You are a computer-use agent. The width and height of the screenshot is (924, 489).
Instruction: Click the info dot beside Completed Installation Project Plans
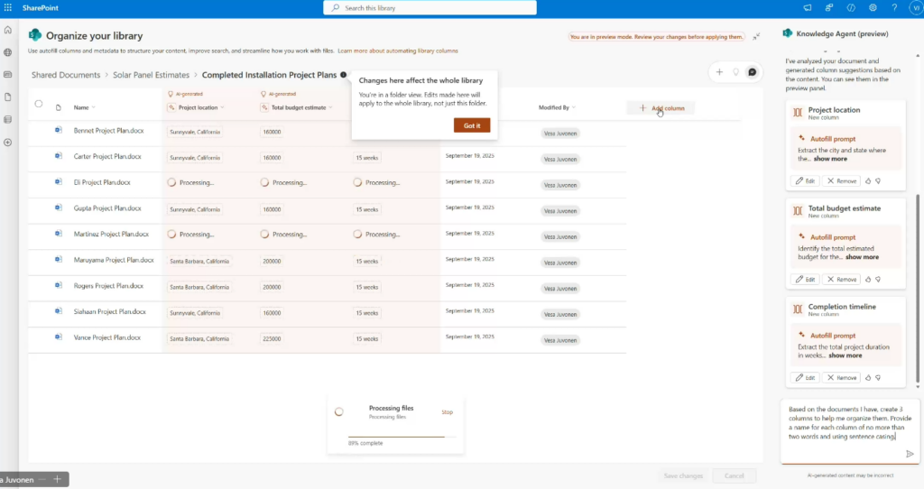point(344,75)
